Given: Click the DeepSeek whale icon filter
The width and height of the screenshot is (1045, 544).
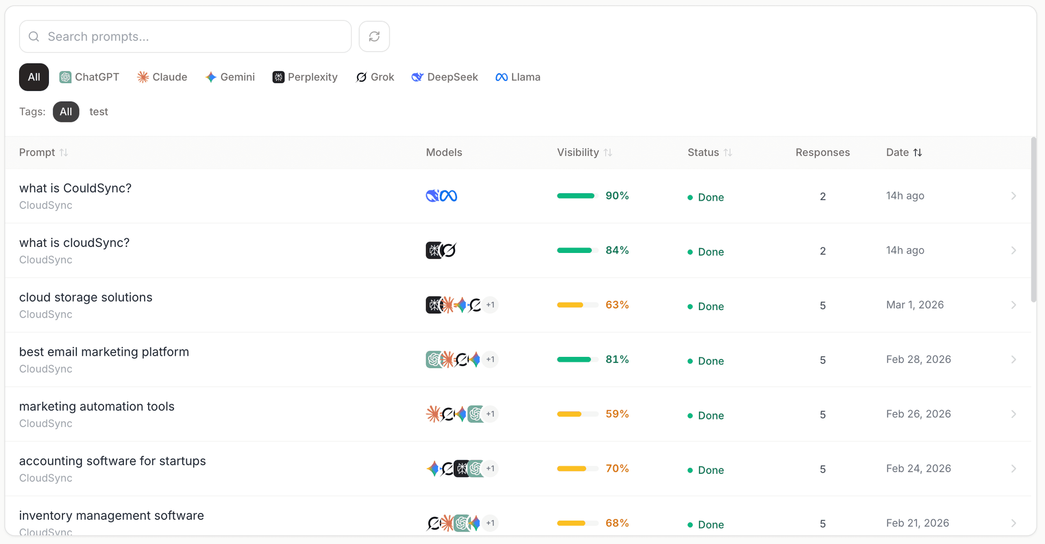Looking at the screenshot, I should [417, 77].
